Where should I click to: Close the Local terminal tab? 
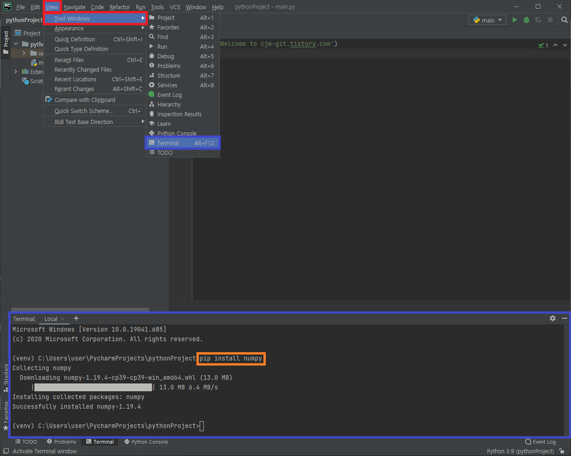(63, 319)
